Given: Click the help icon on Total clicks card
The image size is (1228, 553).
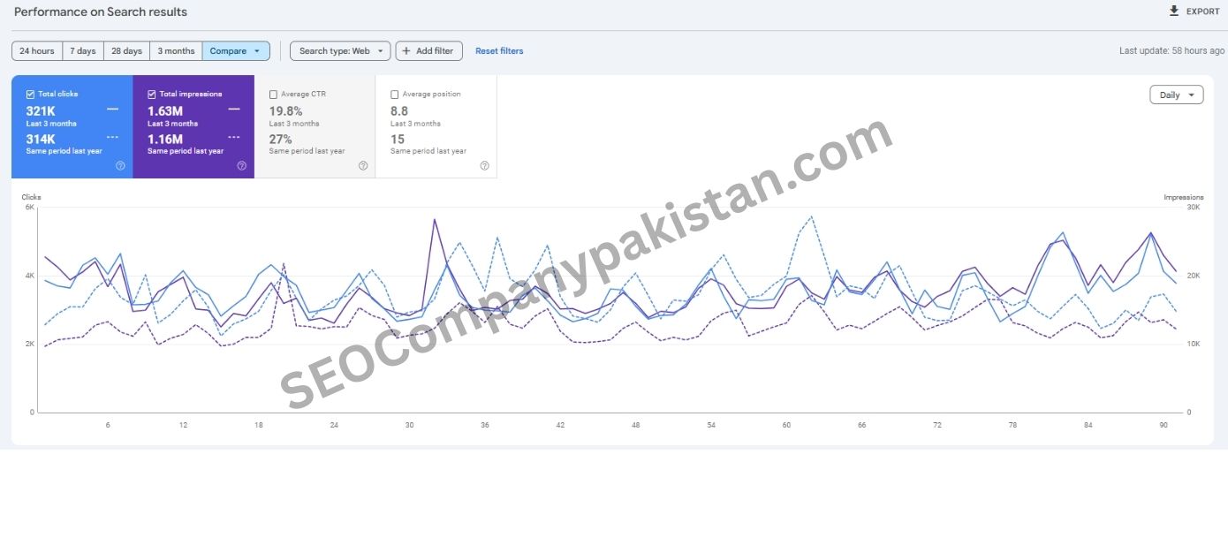Looking at the screenshot, I should click(x=121, y=165).
